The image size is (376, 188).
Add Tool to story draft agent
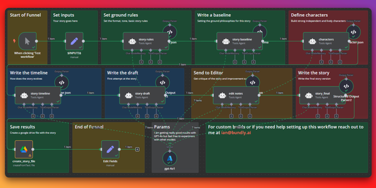147,116
